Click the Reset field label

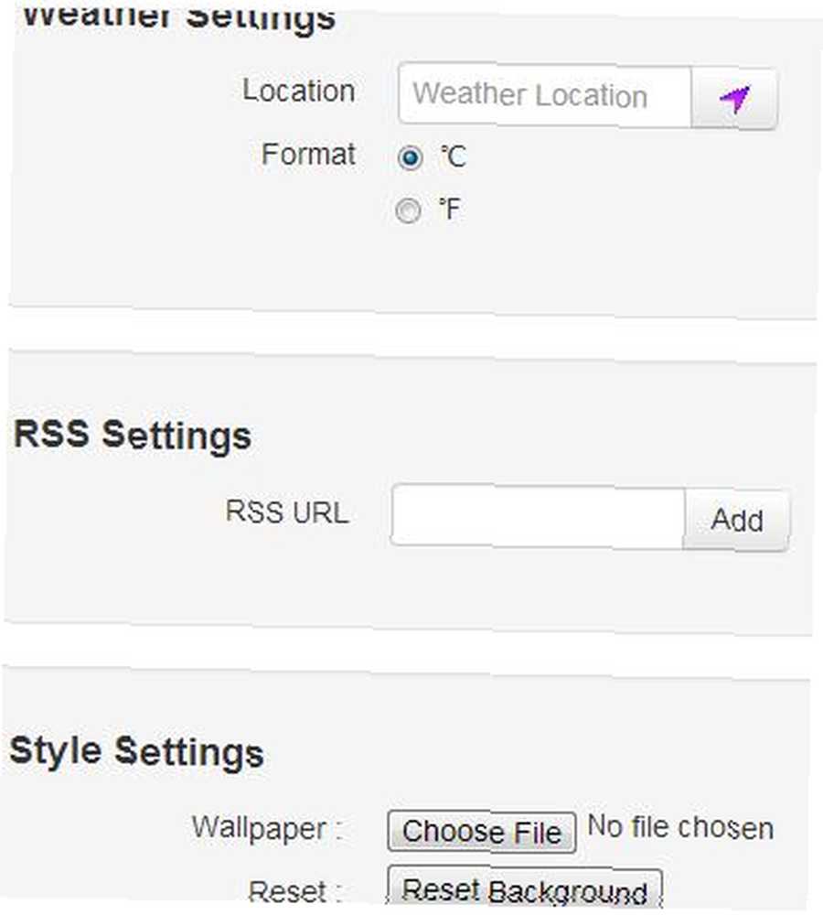point(294,891)
